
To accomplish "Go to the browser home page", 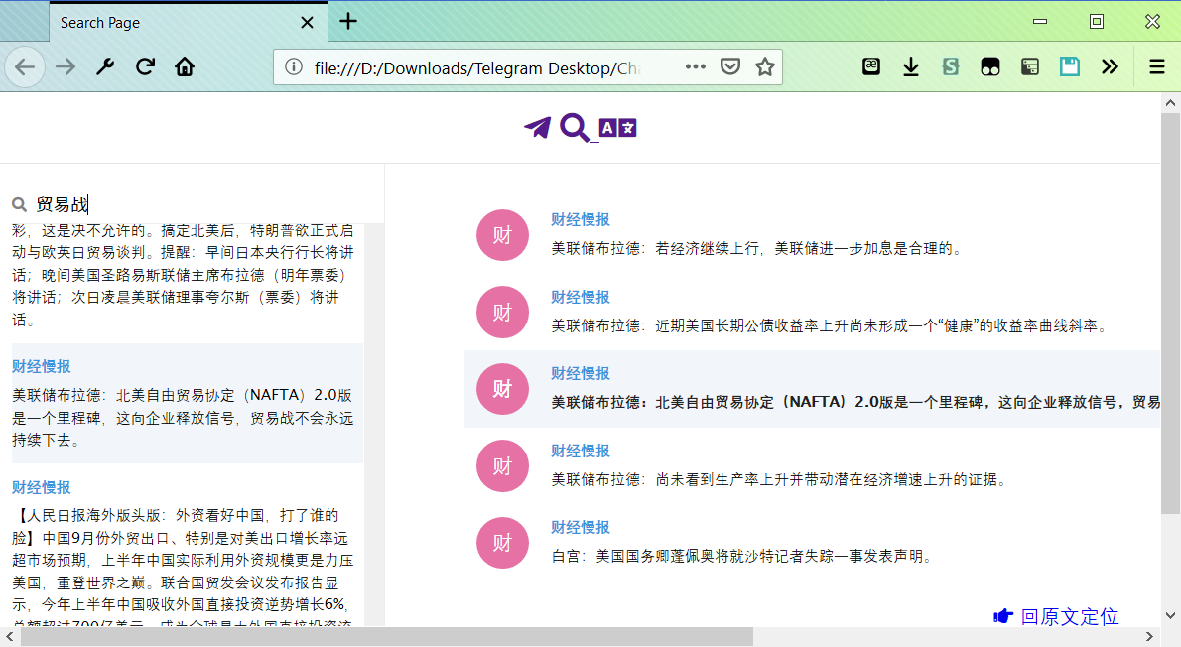I will 185,66.
